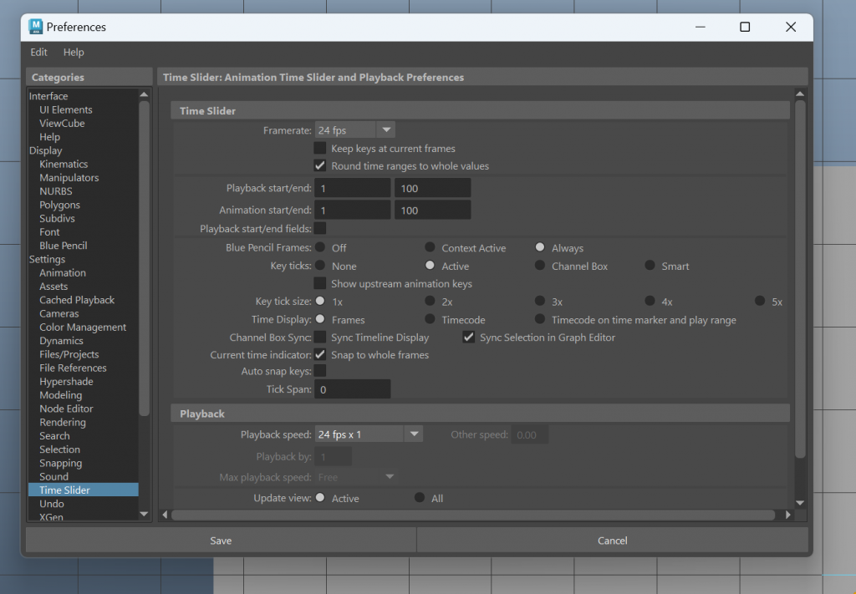Toggle Round time ranges to whole values
This screenshot has height=594, width=856.
[x=320, y=165]
